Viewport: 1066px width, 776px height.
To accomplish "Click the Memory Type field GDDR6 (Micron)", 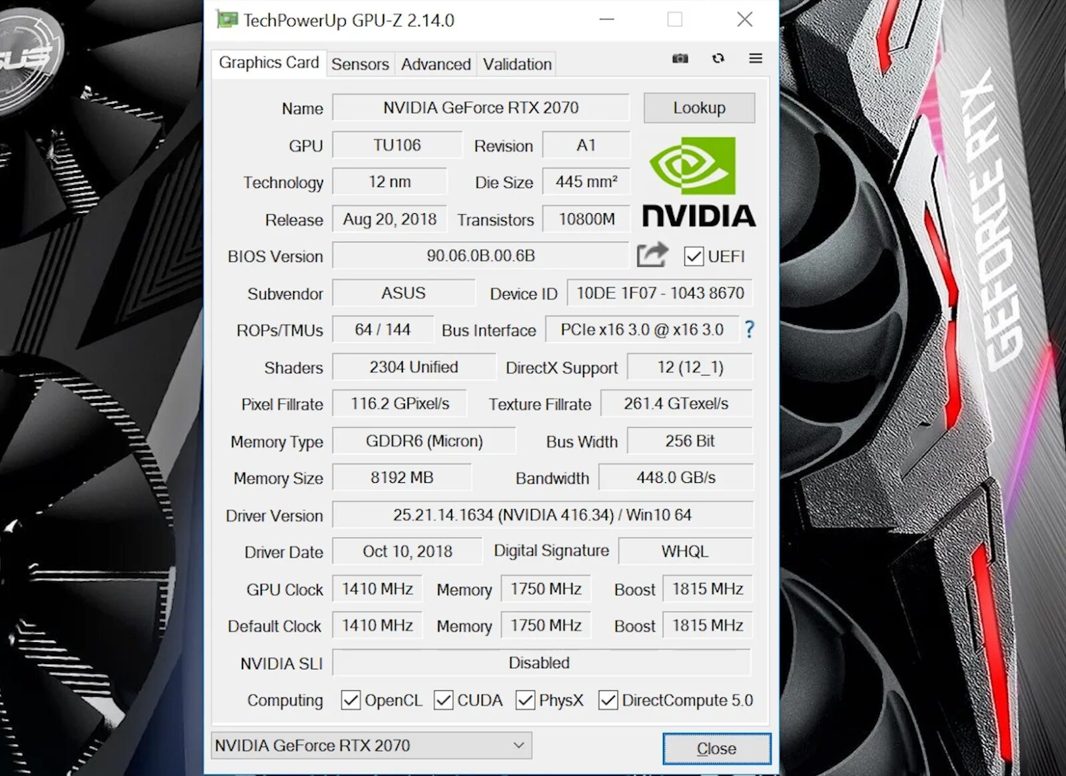I will (x=424, y=441).
